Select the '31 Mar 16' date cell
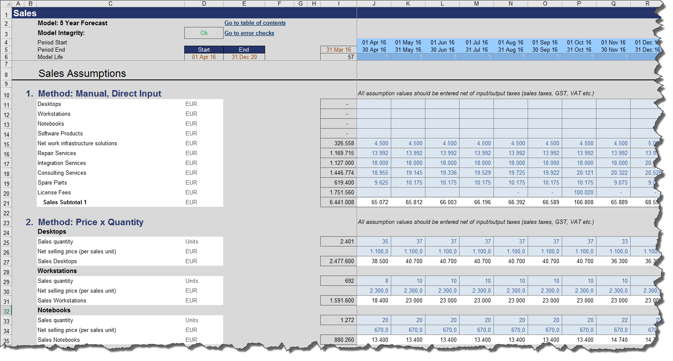Viewport: 673px width, 361px height. 339,50
